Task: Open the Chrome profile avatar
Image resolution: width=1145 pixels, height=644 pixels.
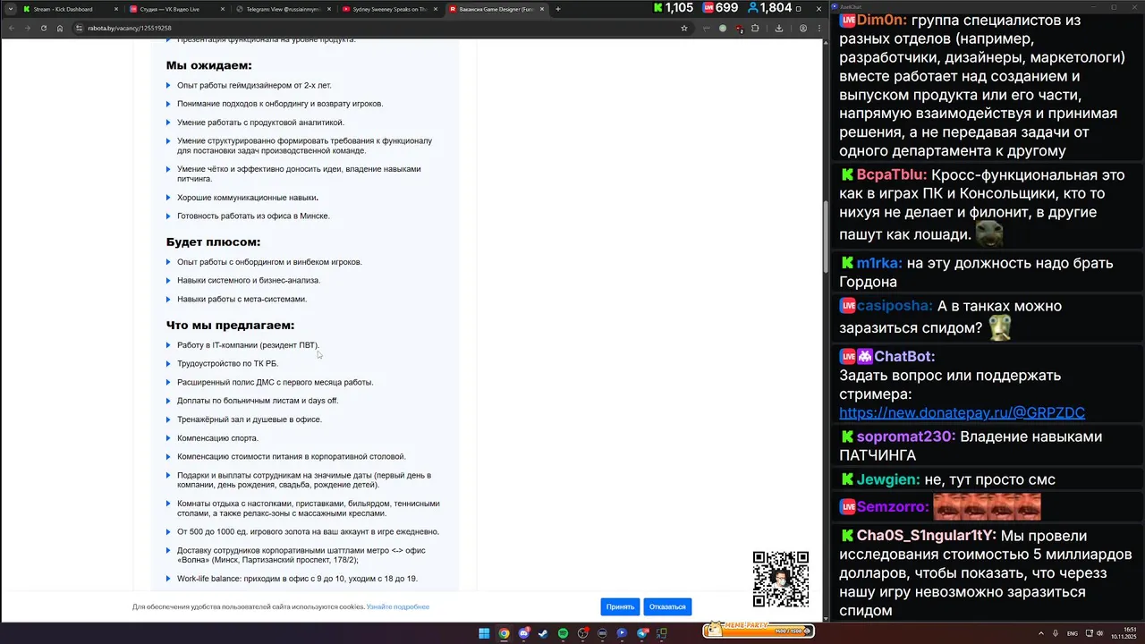Action: click(x=802, y=28)
